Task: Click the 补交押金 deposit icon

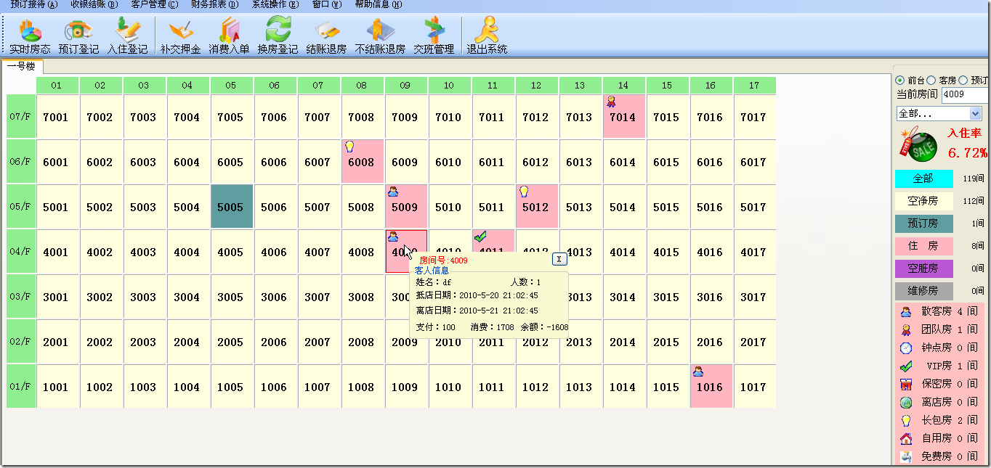Action: [180, 36]
